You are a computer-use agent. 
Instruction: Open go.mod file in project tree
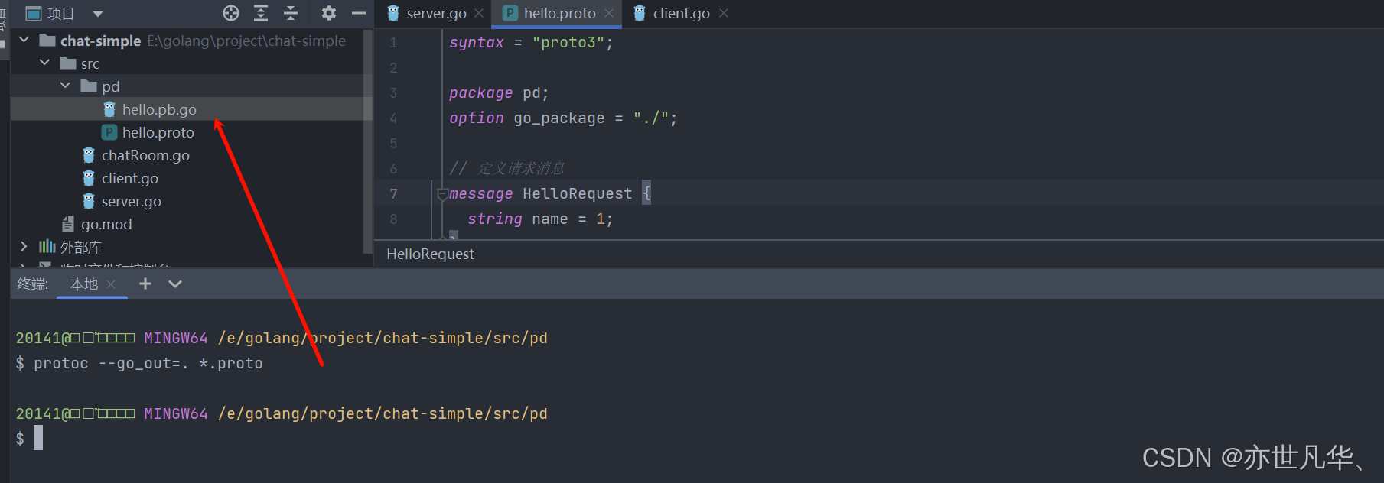pyautogui.click(x=106, y=224)
